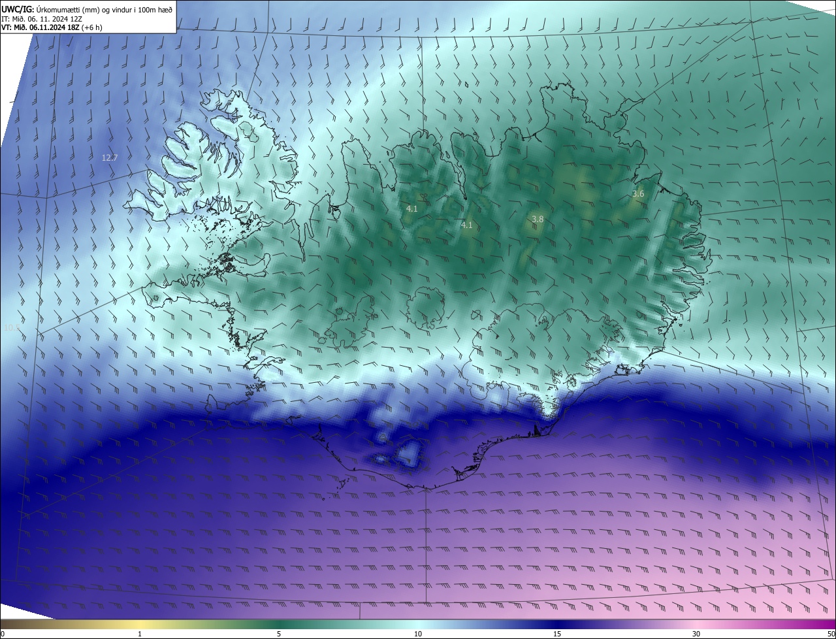
Task: Click the colorbar tick labeled 1
Action: (x=140, y=634)
